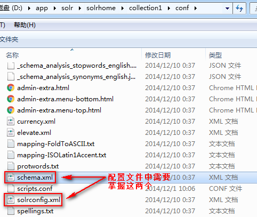Select the file named spellings.txt
Image resolution: width=257 pixels, height=217 pixels.
(35, 211)
